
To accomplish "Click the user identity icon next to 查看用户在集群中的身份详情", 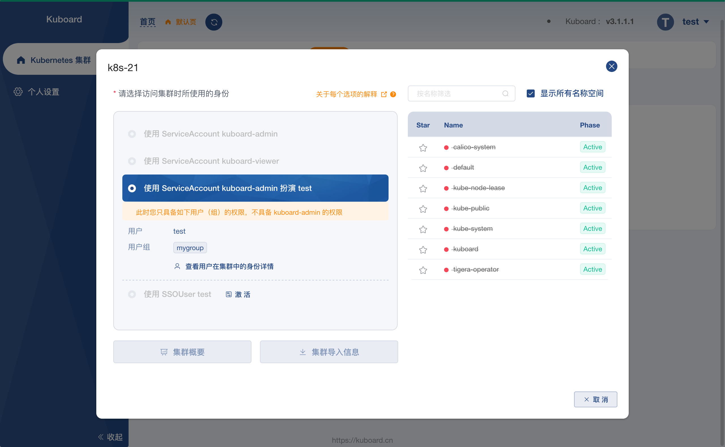I will pos(178,267).
